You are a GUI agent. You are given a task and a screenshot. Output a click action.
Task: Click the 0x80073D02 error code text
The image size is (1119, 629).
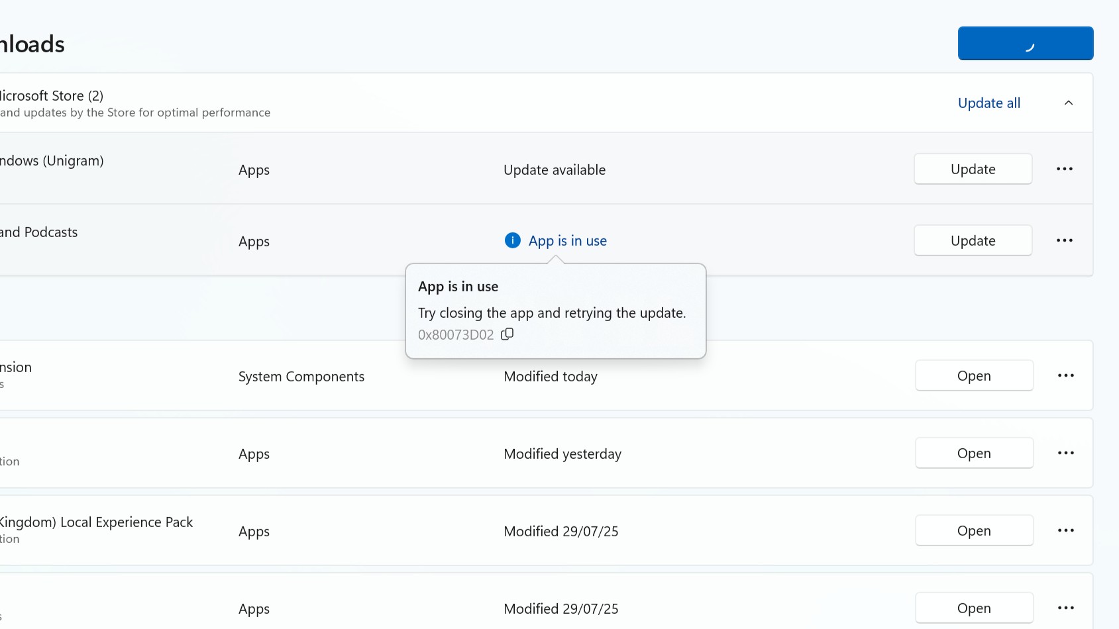(x=456, y=335)
